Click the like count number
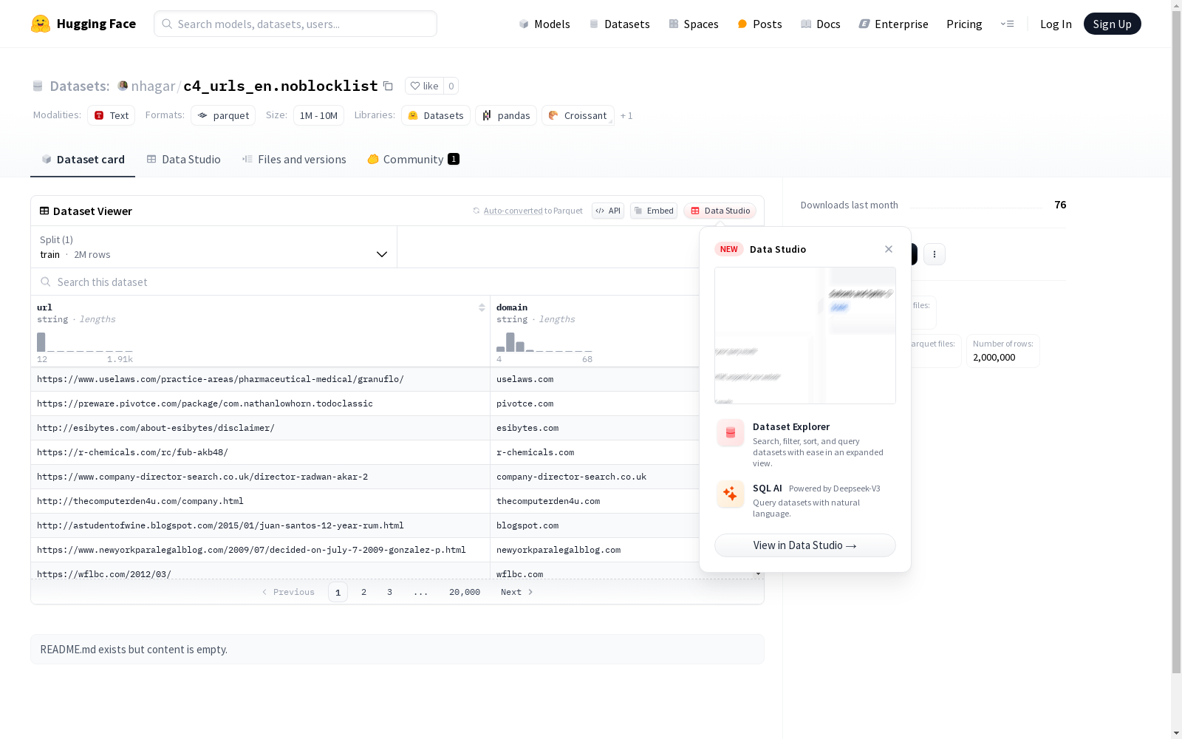The height and width of the screenshot is (739, 1182). [451, 86]
